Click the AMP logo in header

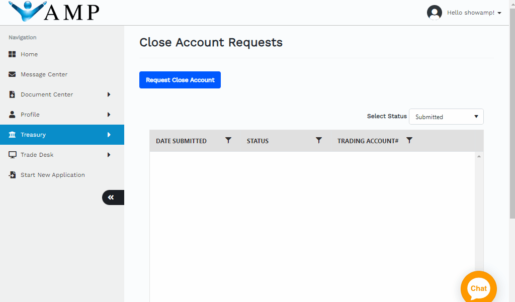(54, 12)
